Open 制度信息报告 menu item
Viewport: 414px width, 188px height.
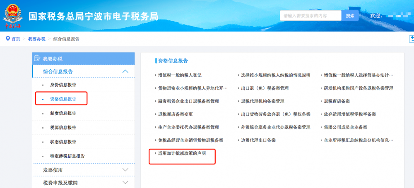pyautogui.click(x=63, y=113)
